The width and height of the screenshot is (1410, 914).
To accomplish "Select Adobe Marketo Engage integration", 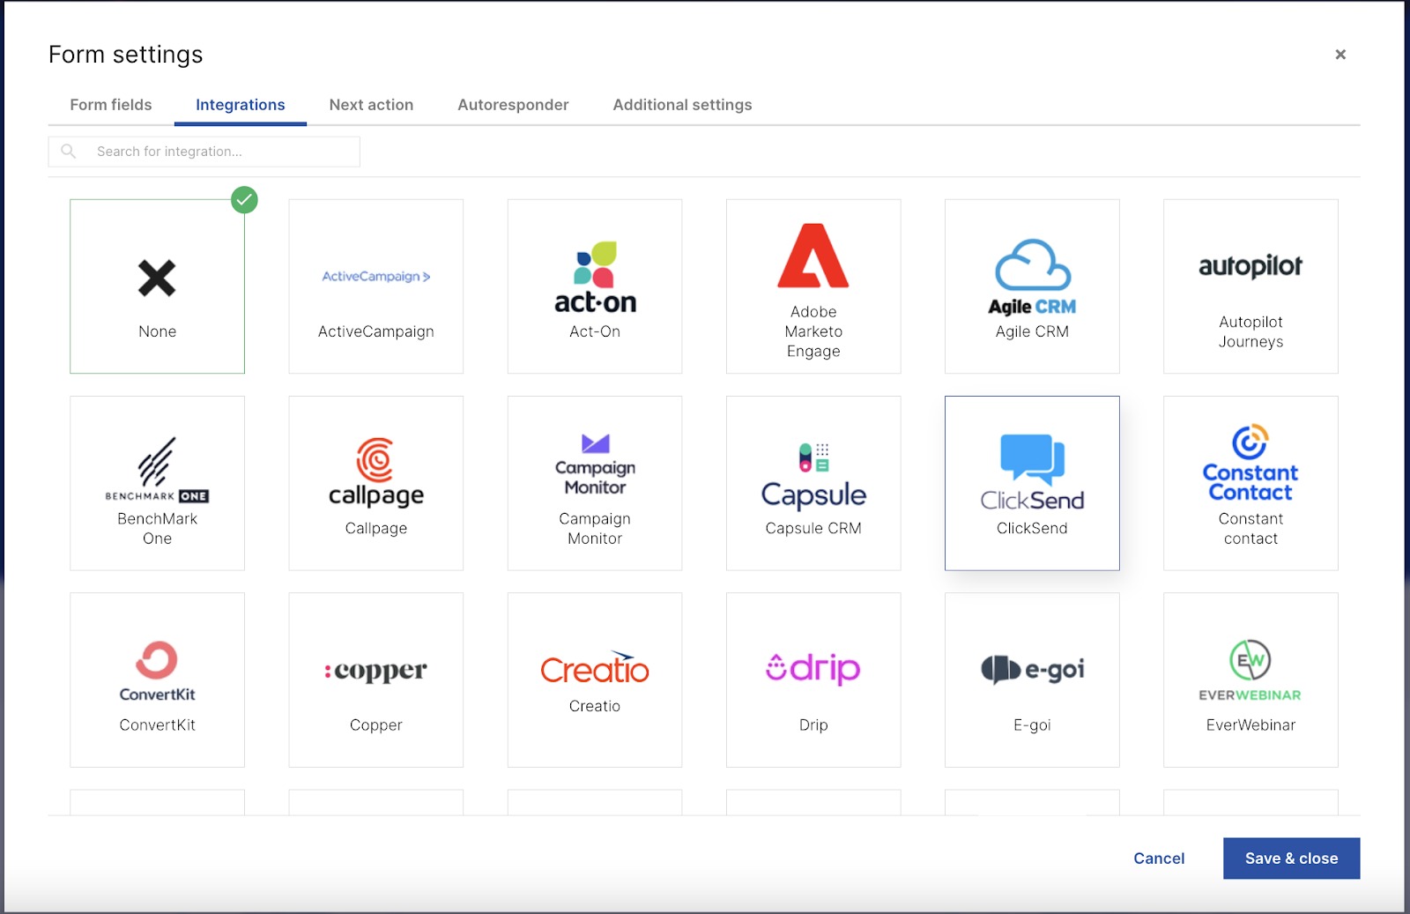I will (x=813, y=286).
